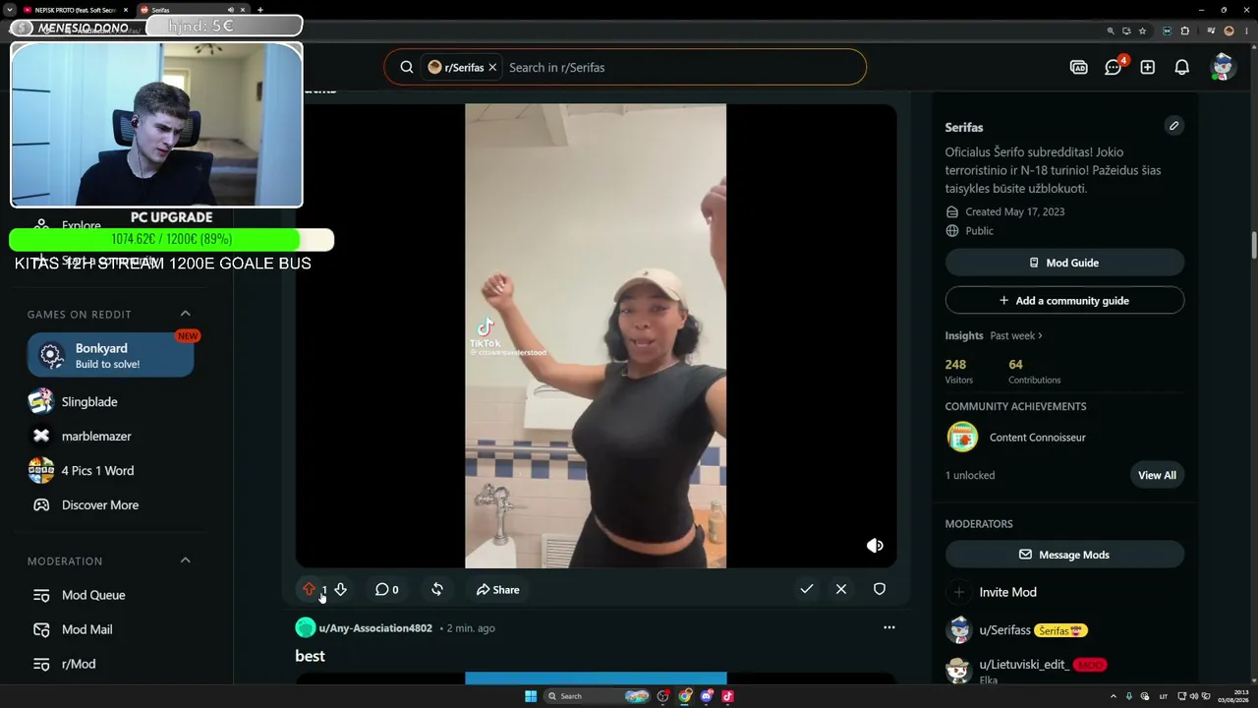View all community achievements
1258x708 pixels.
[x=1157, y=475]
